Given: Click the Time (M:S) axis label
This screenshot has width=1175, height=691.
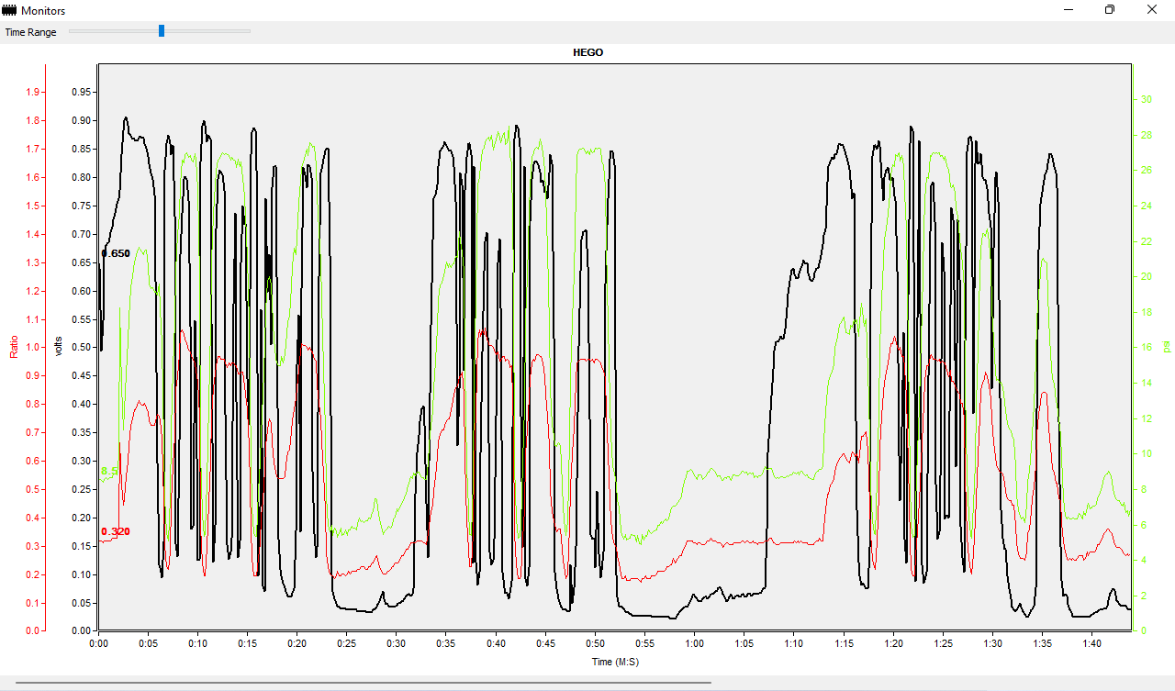Looking at the screenshot, I should 614,662.
